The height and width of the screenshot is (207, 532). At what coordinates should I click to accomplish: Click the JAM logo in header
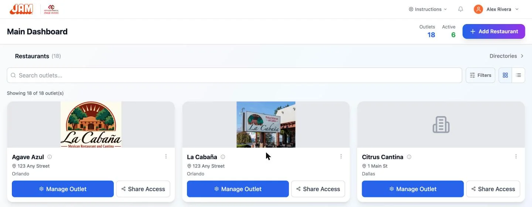21,9
